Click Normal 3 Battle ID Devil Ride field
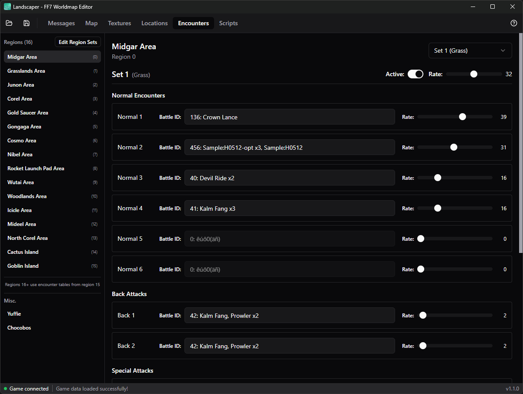Image resolution: width=523 pixels, height=394 pixels. pyautogui.click(x=290, y=178)
